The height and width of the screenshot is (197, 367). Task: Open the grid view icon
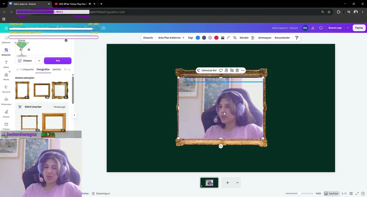[351, 193]
